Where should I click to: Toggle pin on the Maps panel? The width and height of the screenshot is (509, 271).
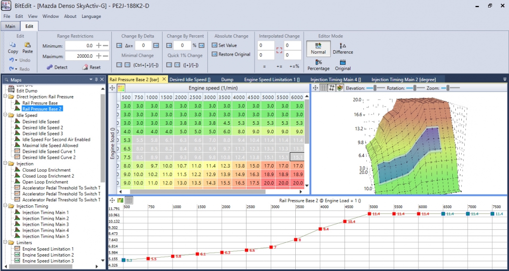[96, 79]
